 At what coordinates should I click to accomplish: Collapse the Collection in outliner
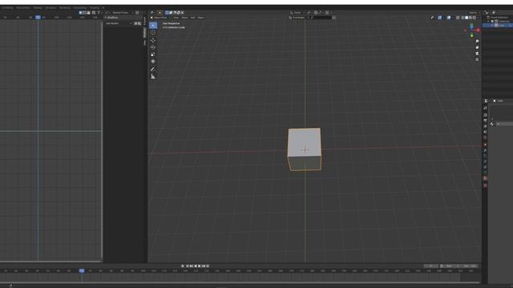tap(488, 22)
